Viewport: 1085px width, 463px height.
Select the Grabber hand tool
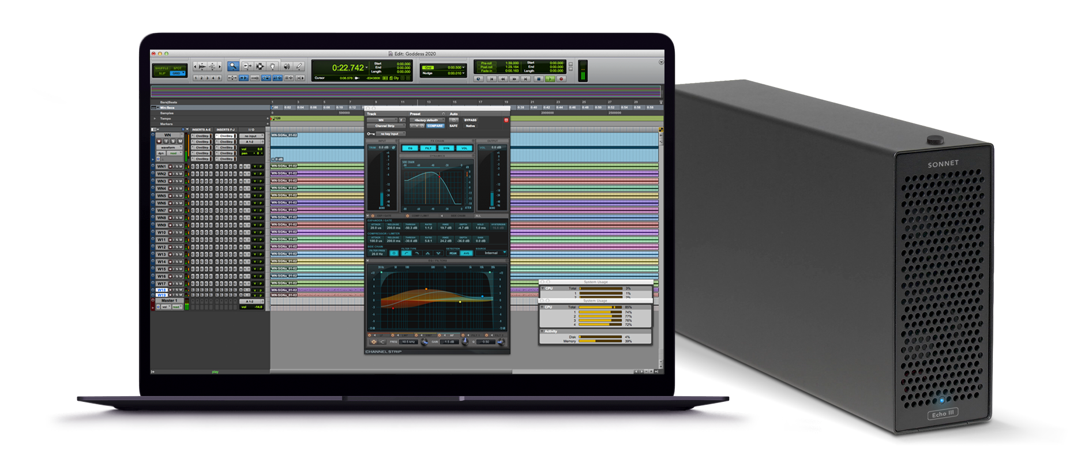click(272, 66)
